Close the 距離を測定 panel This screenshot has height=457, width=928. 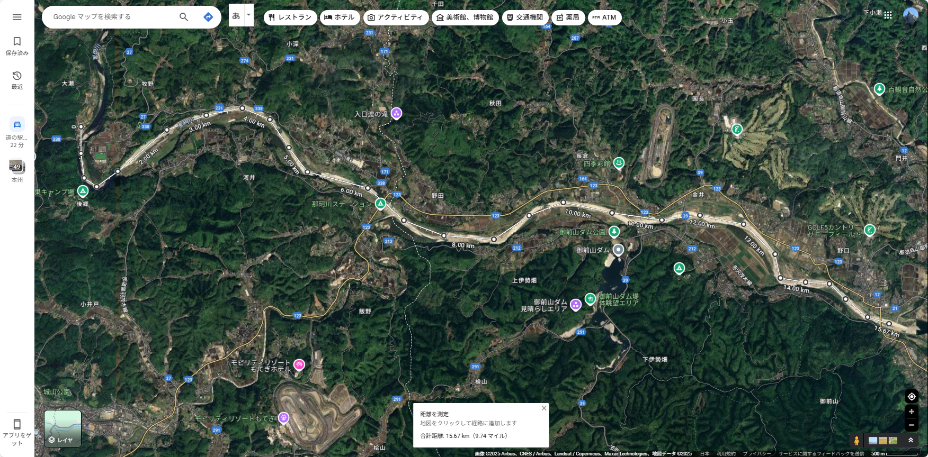tap(543, 408)
